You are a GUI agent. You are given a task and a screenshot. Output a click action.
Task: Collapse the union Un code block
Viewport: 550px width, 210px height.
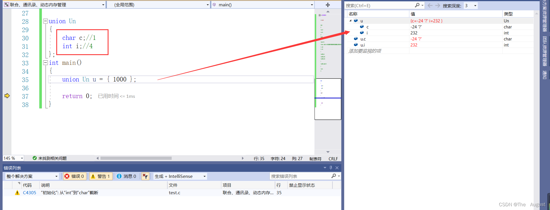45,21
